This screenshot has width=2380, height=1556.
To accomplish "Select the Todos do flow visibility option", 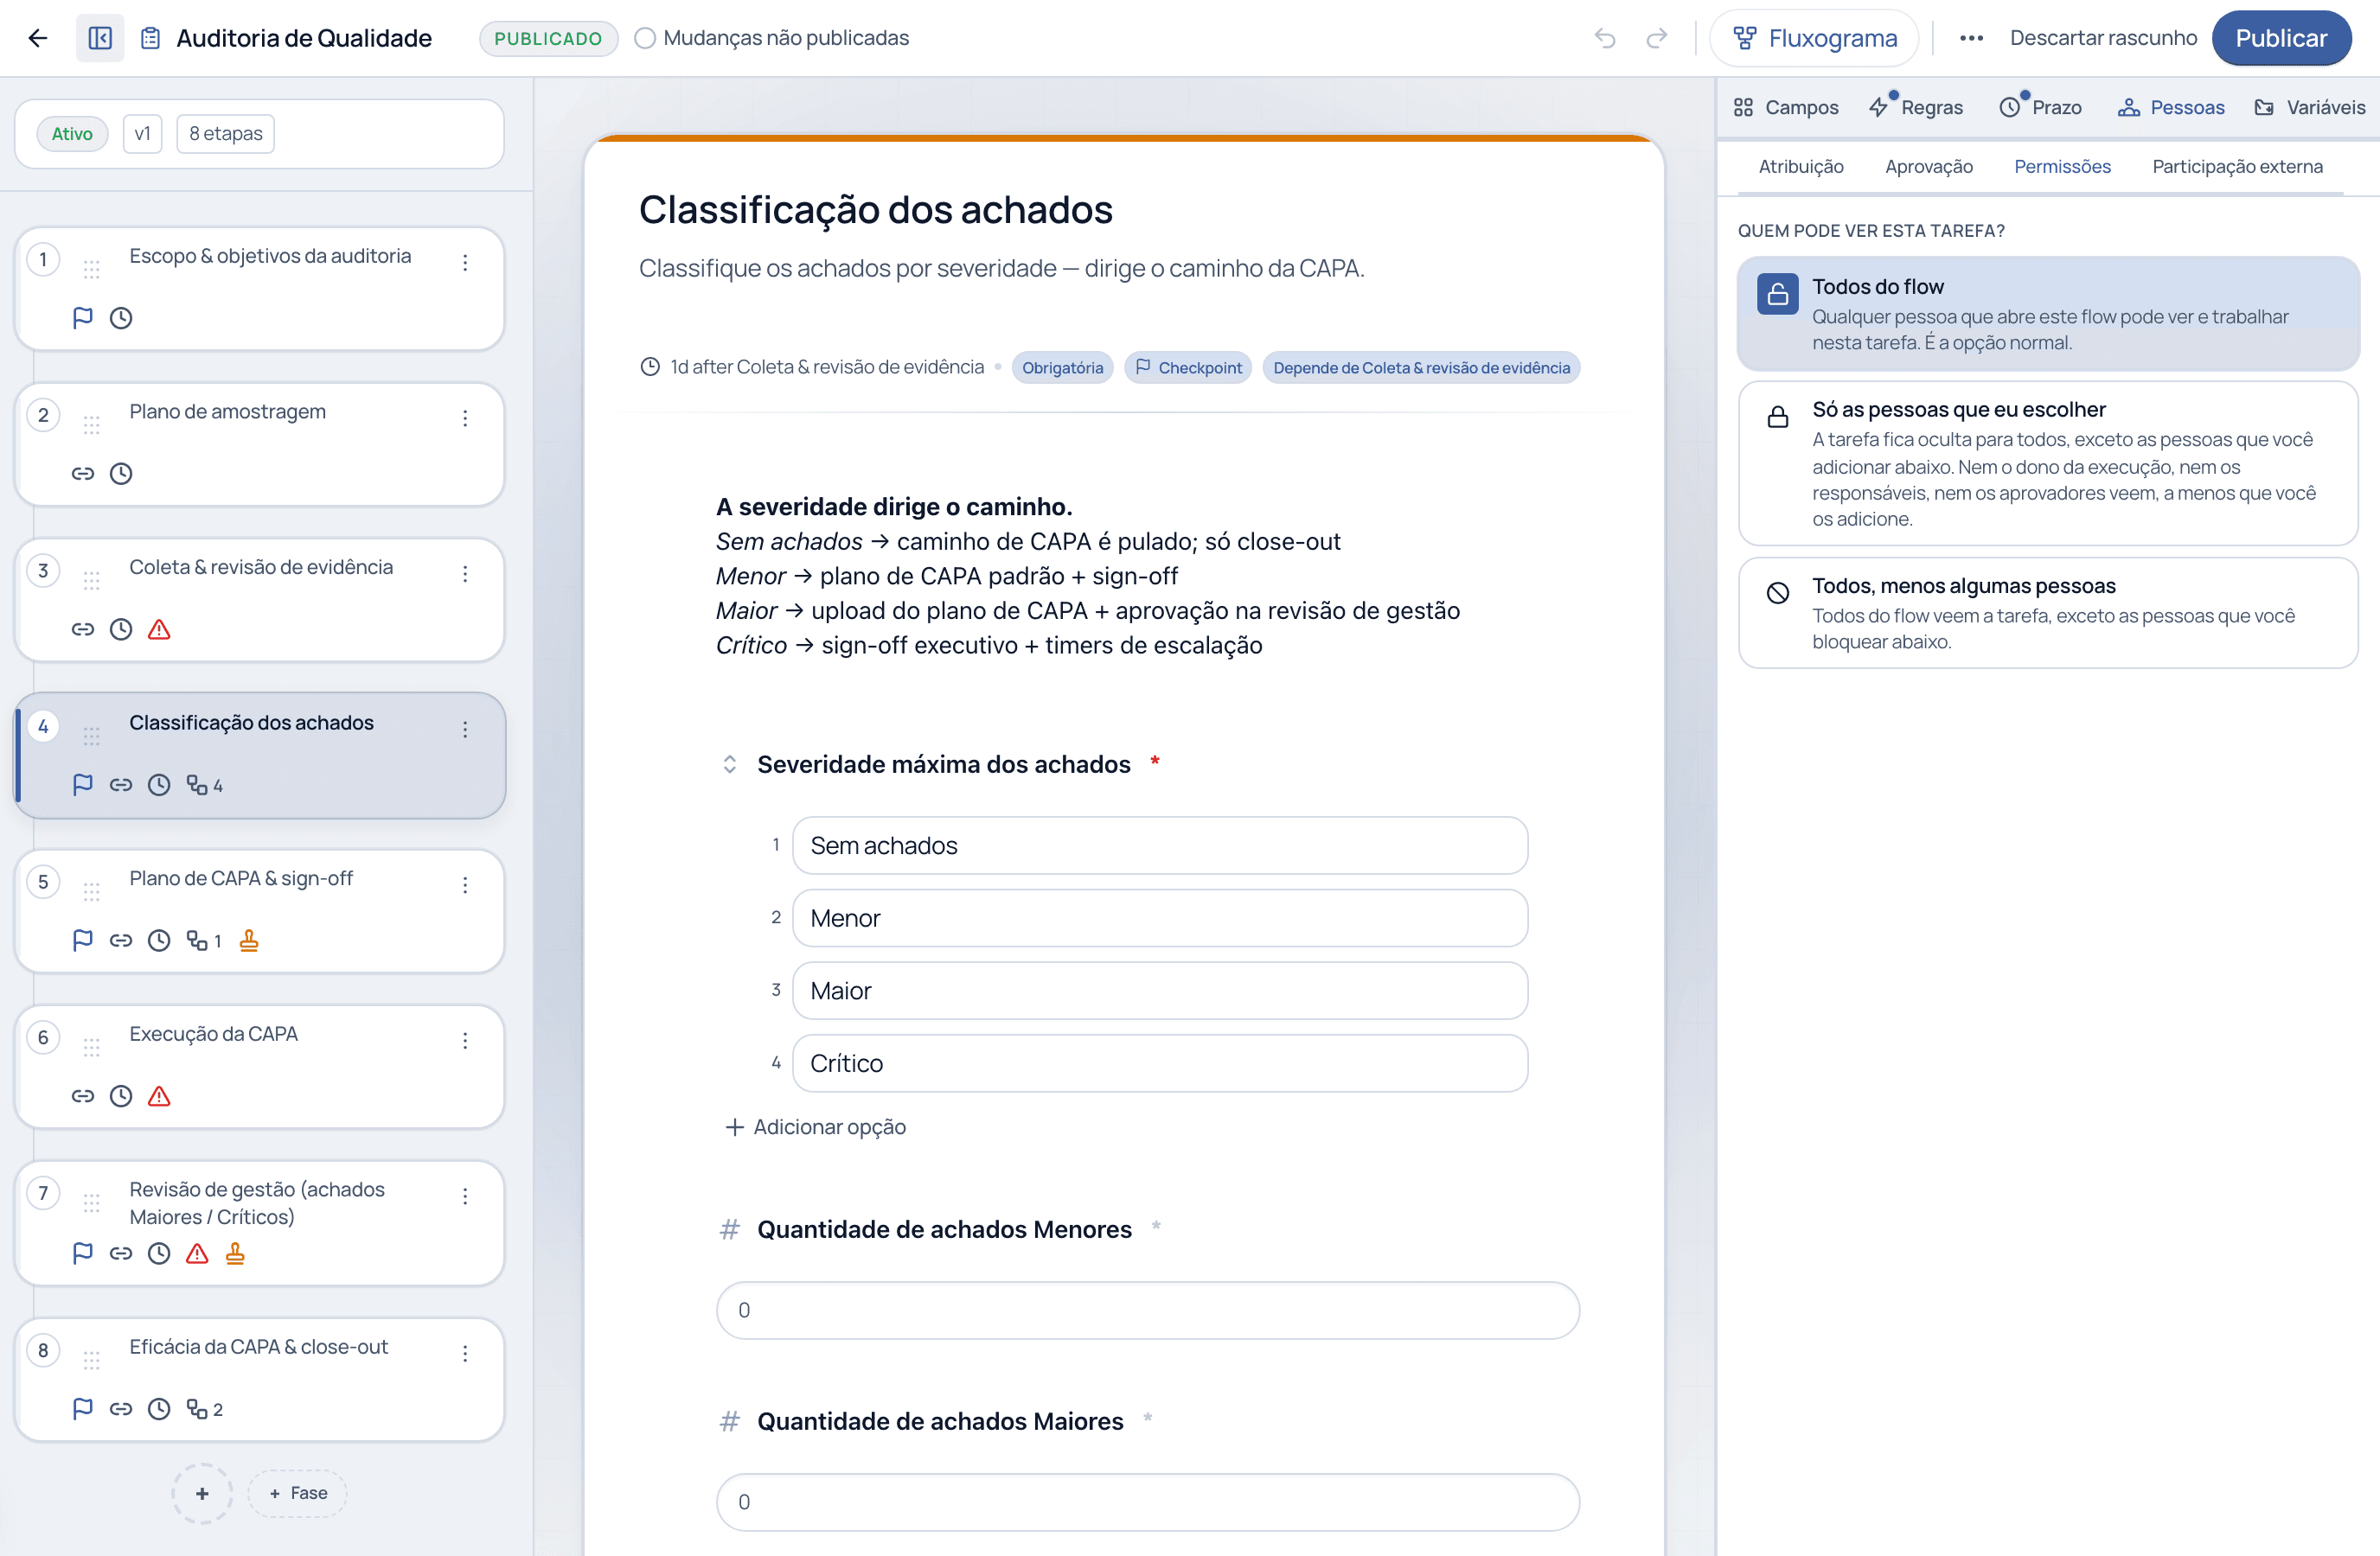I will pos(2048,314).
